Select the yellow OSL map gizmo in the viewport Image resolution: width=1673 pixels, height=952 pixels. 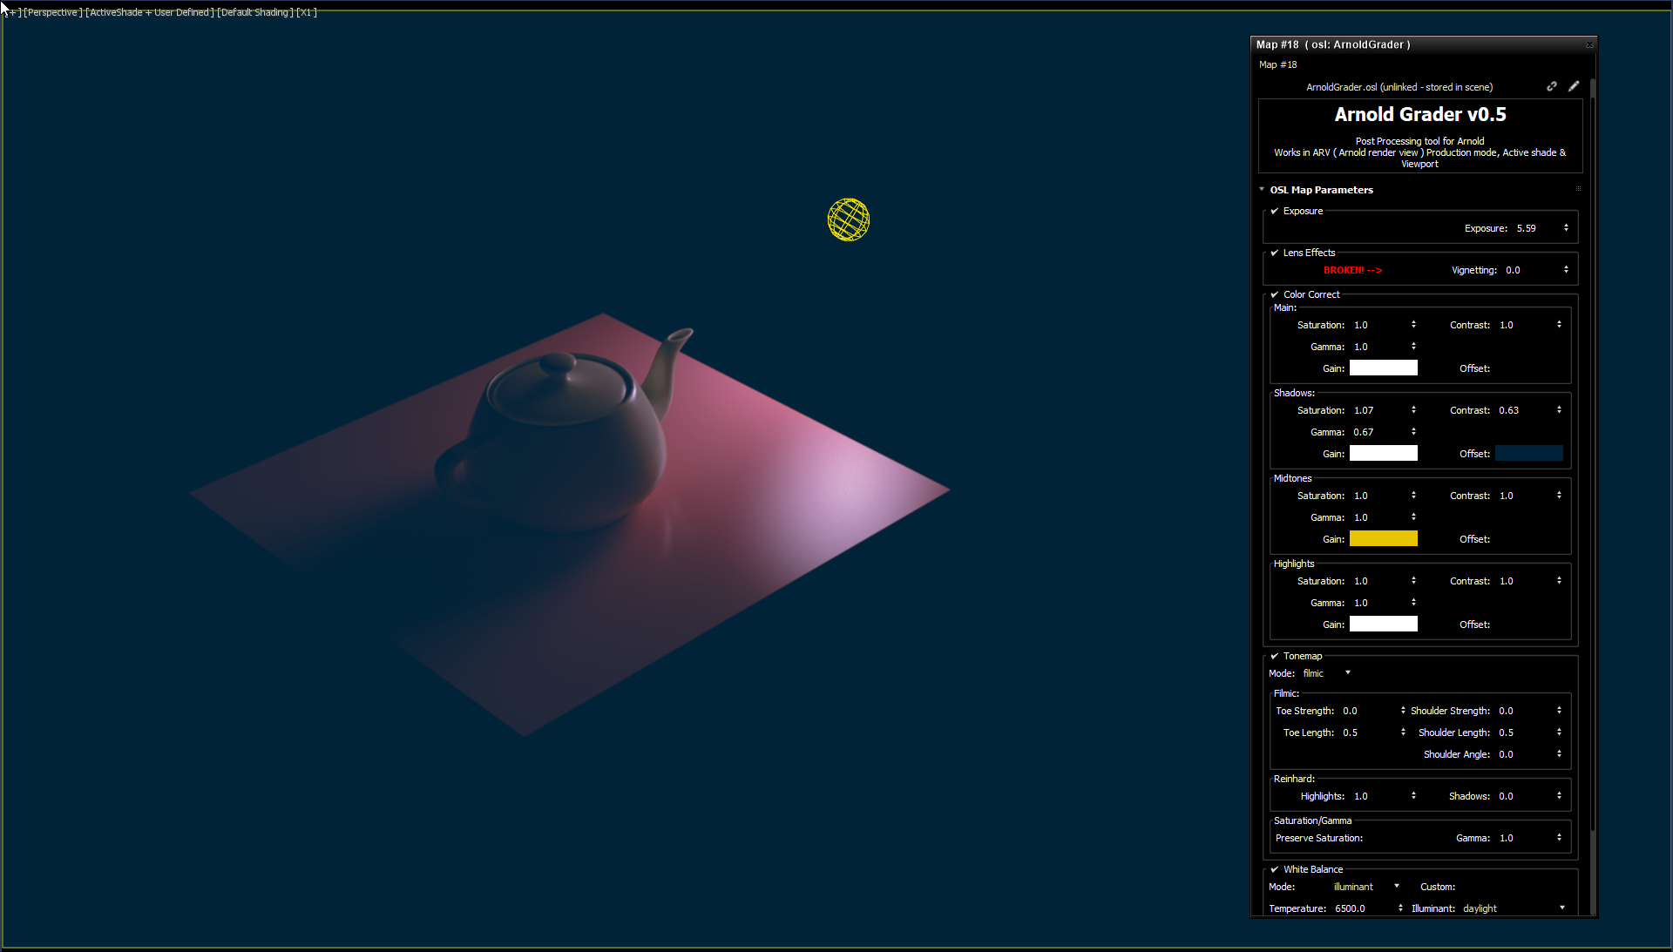(848, 220)
